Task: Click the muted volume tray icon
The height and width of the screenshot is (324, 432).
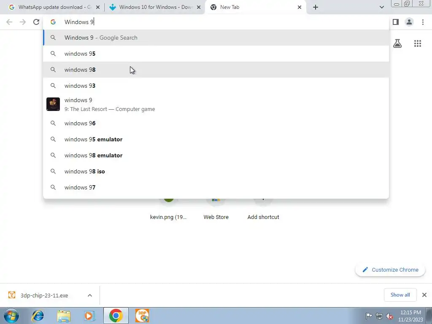Action: (389, 316)
